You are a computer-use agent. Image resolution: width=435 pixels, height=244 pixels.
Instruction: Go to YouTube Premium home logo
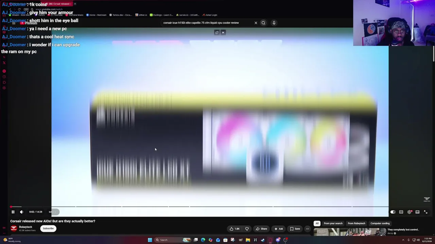point(29,23)
